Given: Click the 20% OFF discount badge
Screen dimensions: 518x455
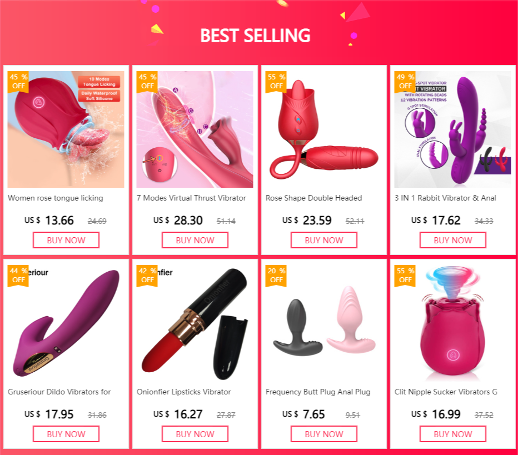Looking at the screenshot, I should point(276,276).
